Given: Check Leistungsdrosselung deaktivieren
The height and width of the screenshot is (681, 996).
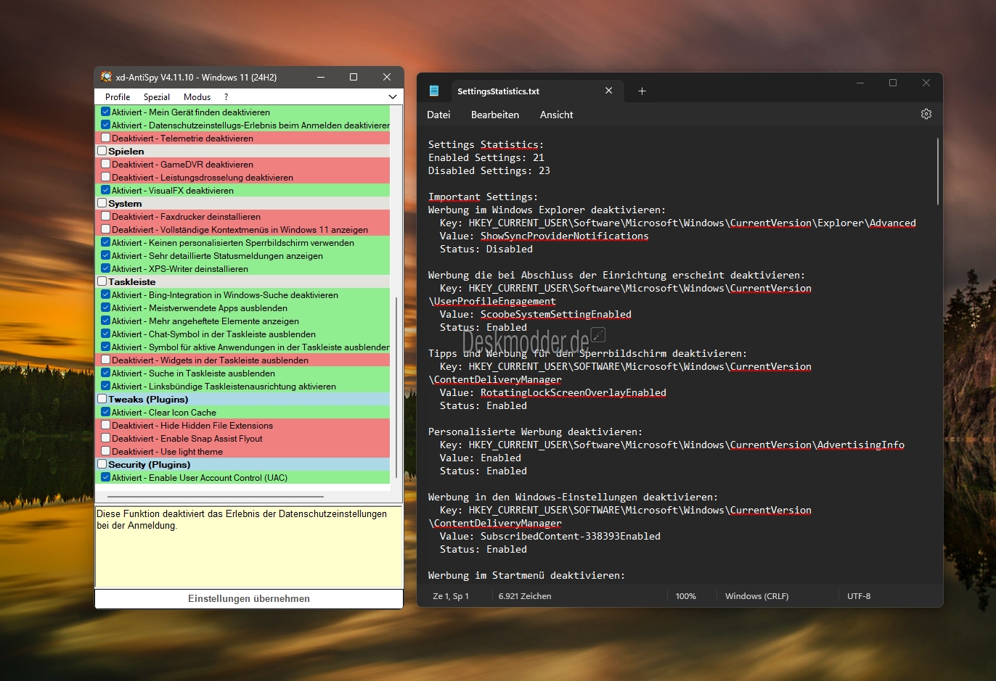Looking at the screenshot, I should [105, 177].
